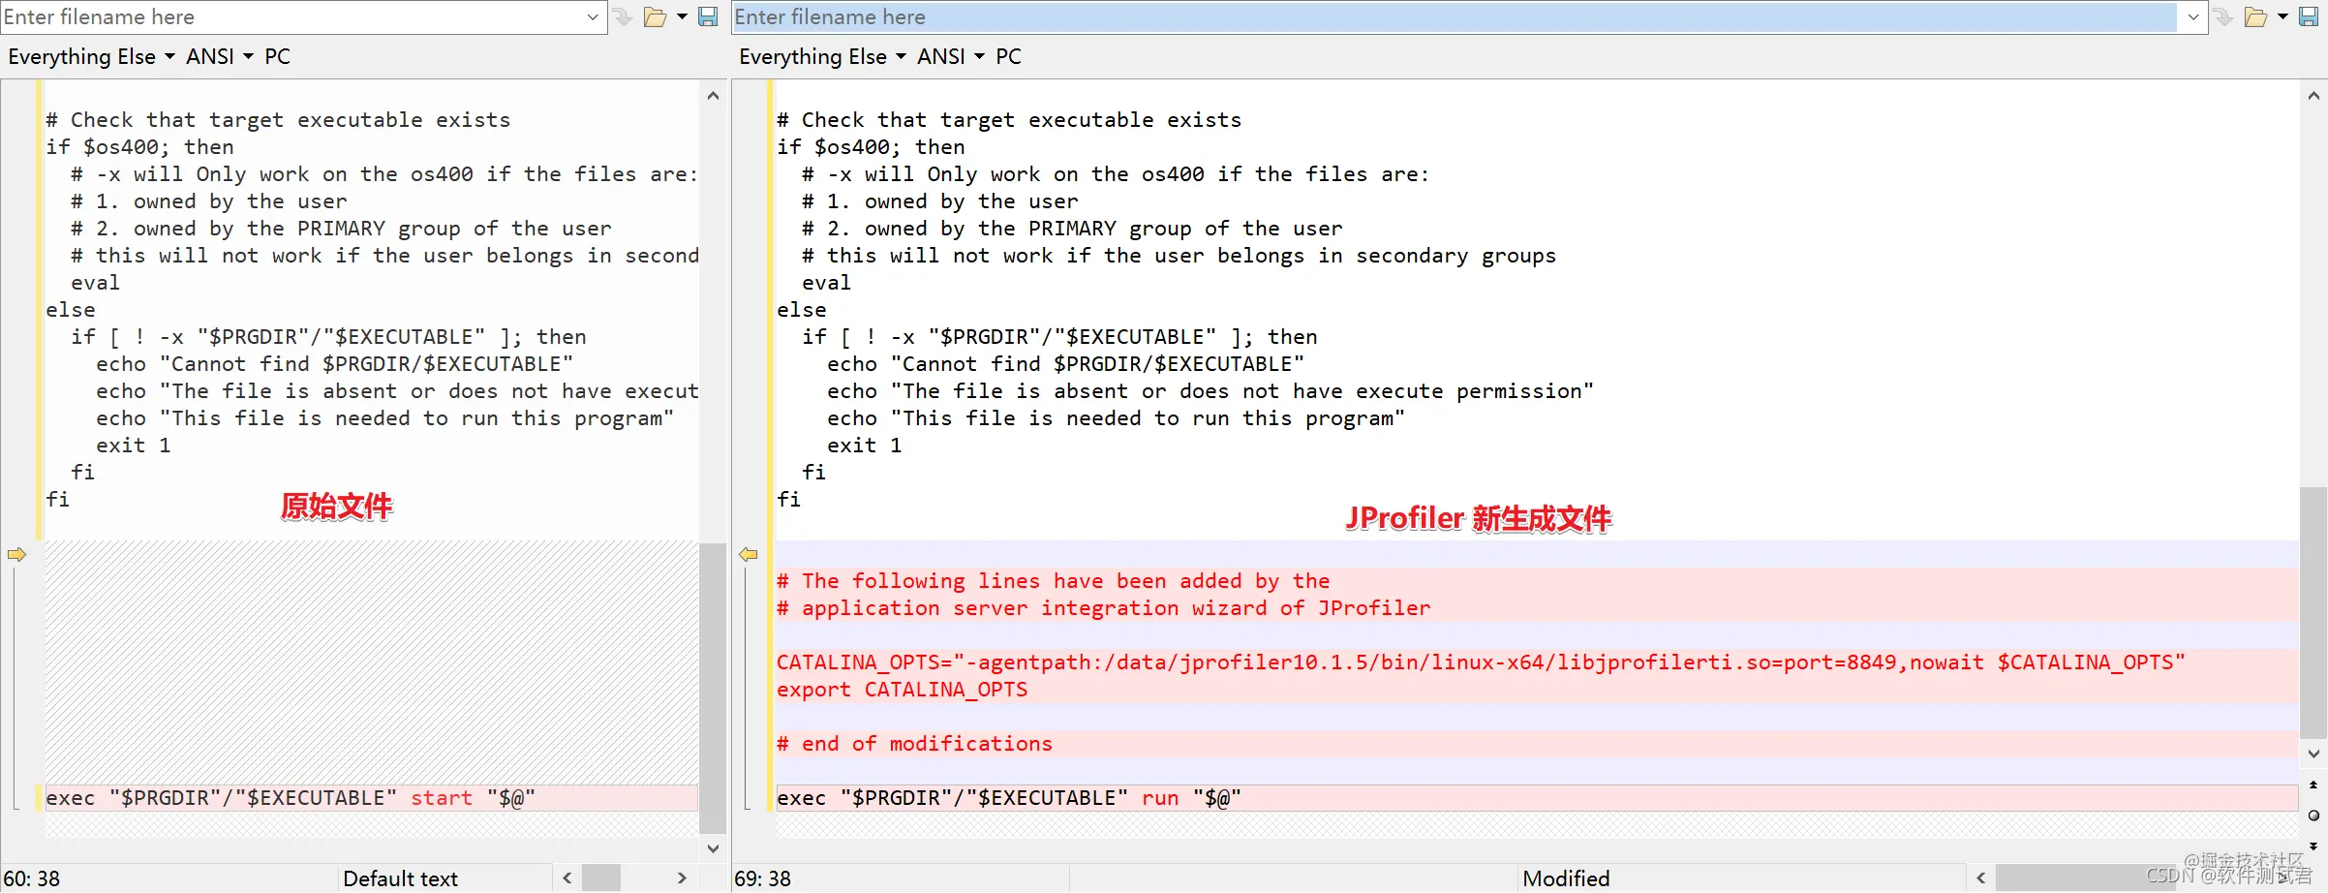Click the left pane horizontal scroll right arrow
This screenshot has width=2328, height=893.
point(682,878)
